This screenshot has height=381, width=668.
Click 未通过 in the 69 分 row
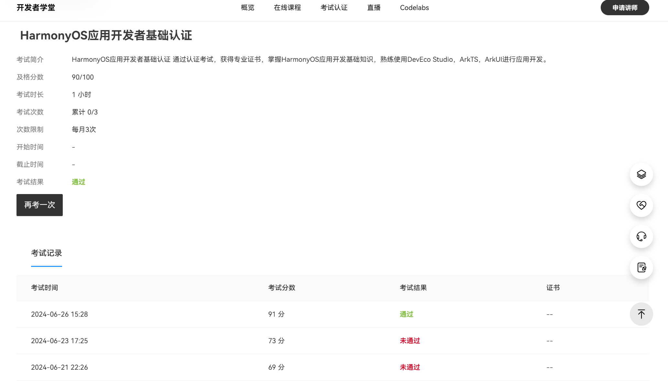(x=410, y=367)
